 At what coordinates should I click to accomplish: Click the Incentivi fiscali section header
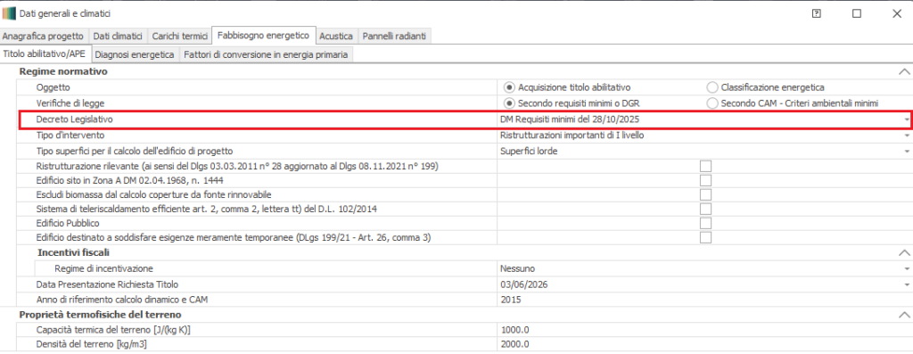pos(74,252)
